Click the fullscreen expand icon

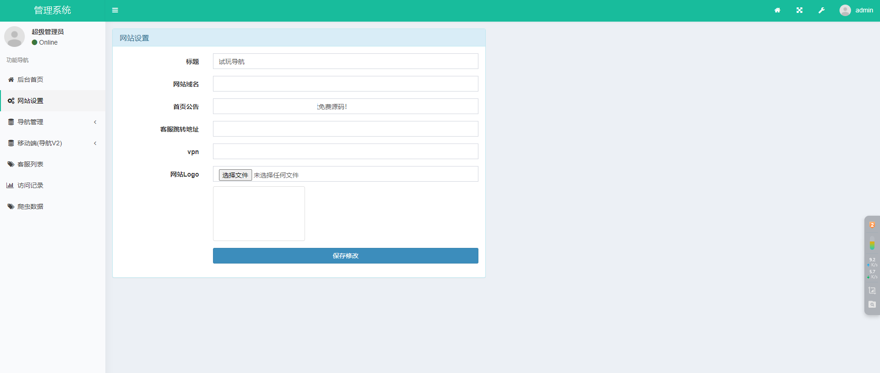pos(799,10)
